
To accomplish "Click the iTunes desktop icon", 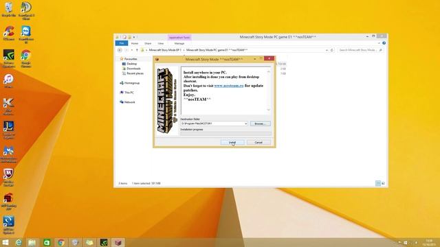I will point(8,81).
